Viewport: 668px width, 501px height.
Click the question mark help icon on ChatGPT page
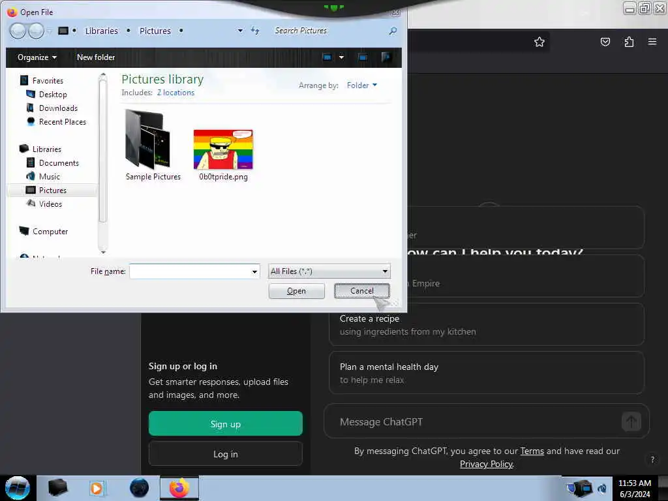652,459
